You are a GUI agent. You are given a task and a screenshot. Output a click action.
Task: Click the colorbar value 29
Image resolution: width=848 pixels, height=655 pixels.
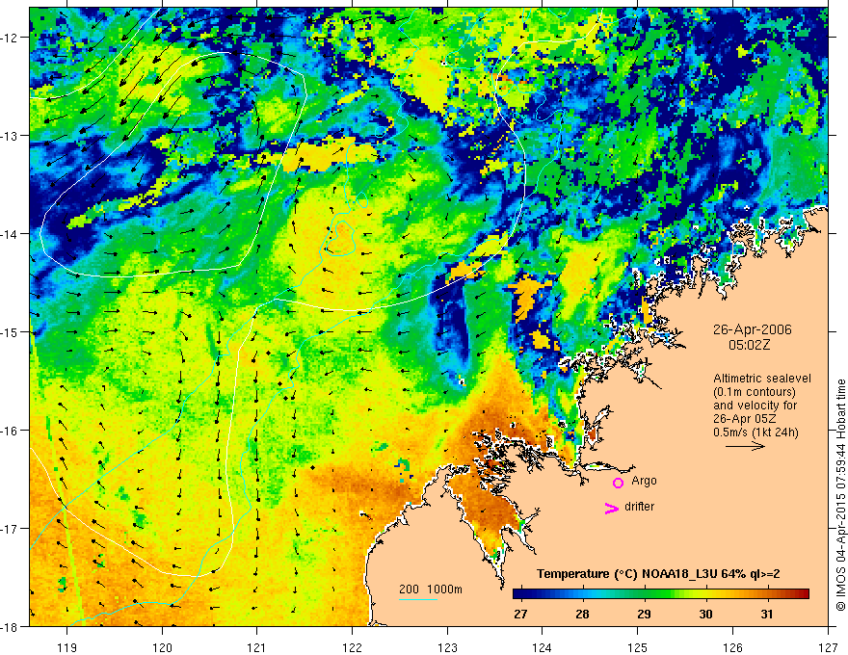[x=644, y=614]
